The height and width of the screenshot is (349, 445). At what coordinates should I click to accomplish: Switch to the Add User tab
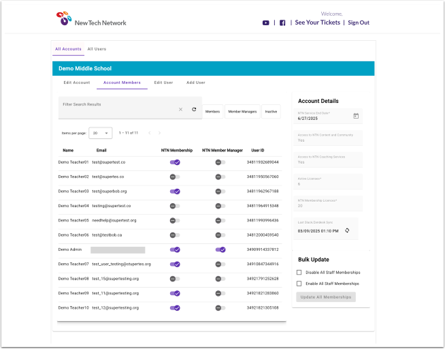tap(196, 82)
